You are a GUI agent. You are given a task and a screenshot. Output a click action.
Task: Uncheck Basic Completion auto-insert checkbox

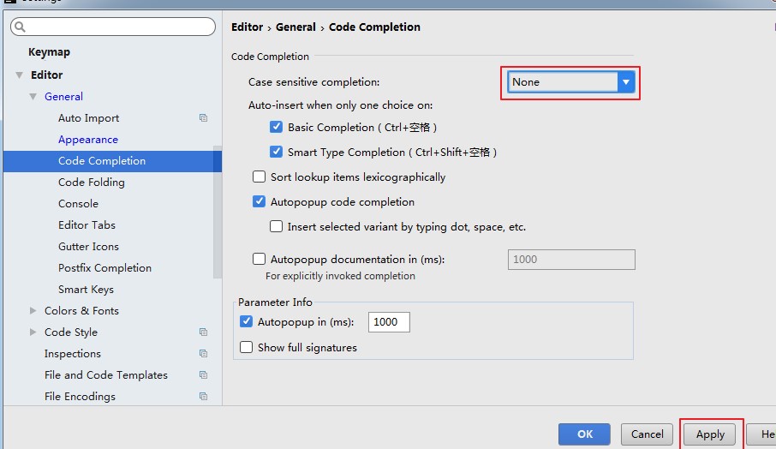[x=276, y=127]
